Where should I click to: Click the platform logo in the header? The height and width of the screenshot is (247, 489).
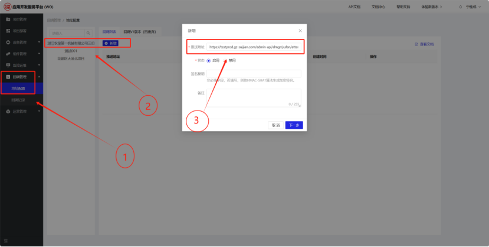[x=6, y=6]
